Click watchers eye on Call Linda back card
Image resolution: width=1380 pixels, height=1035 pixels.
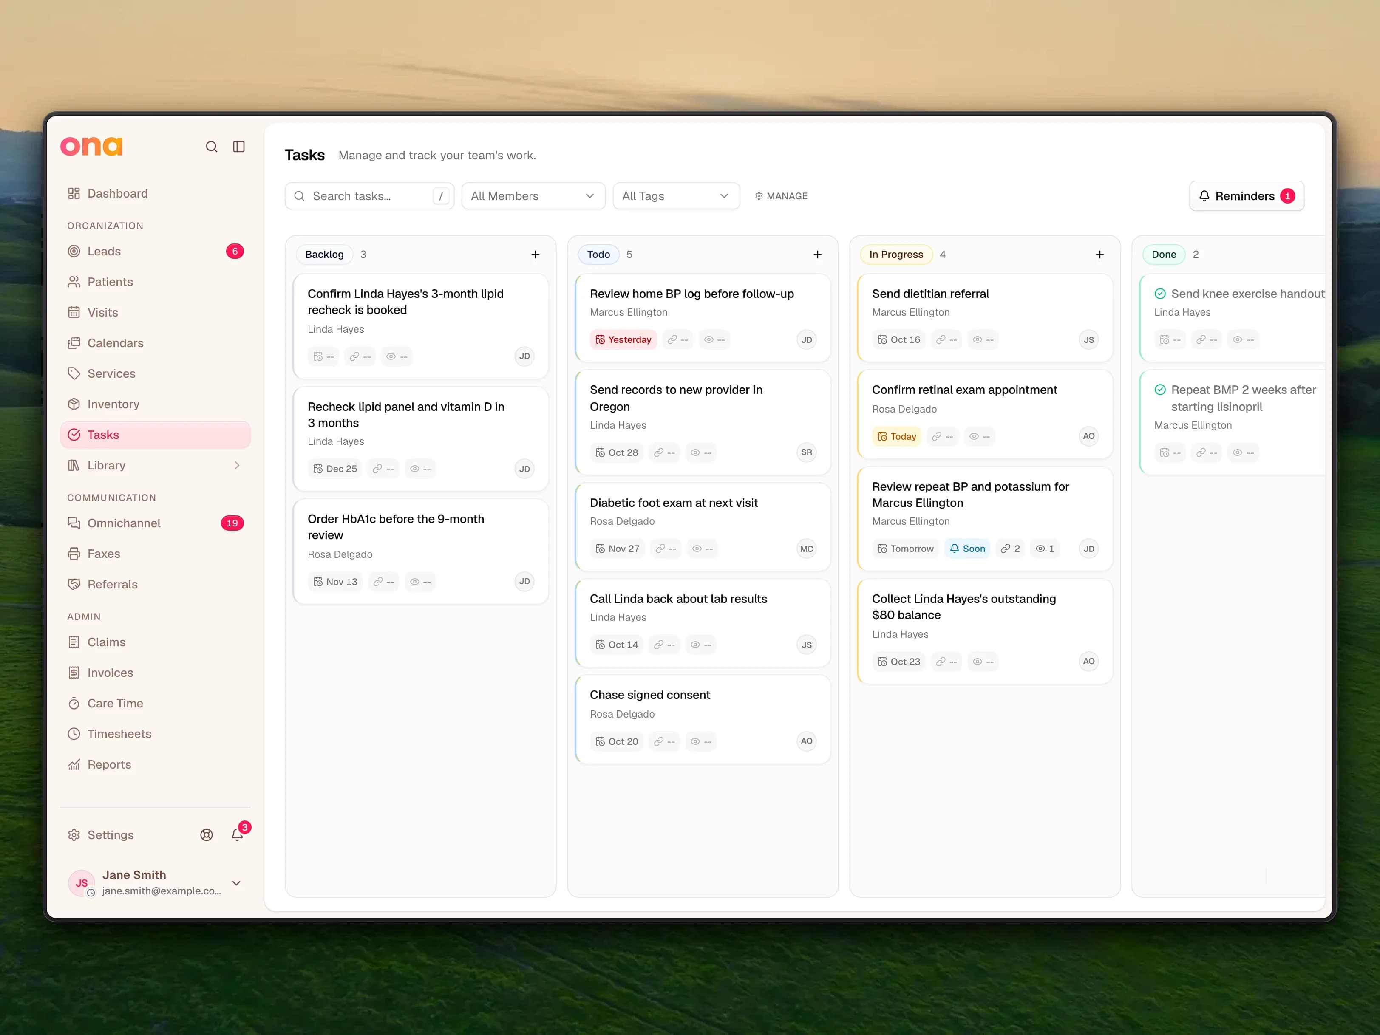[x=700, y=645]
